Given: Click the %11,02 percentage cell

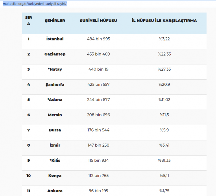Looking at the screenshot, I should (164, 99).
